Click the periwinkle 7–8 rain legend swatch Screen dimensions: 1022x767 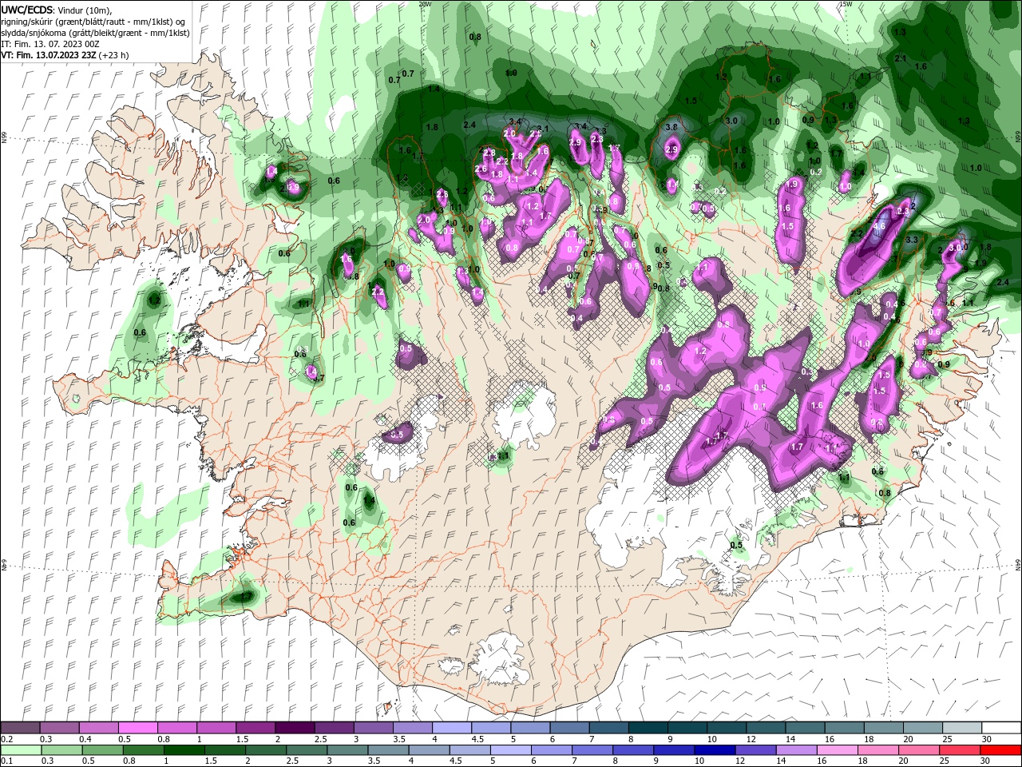tap(591, 750)
